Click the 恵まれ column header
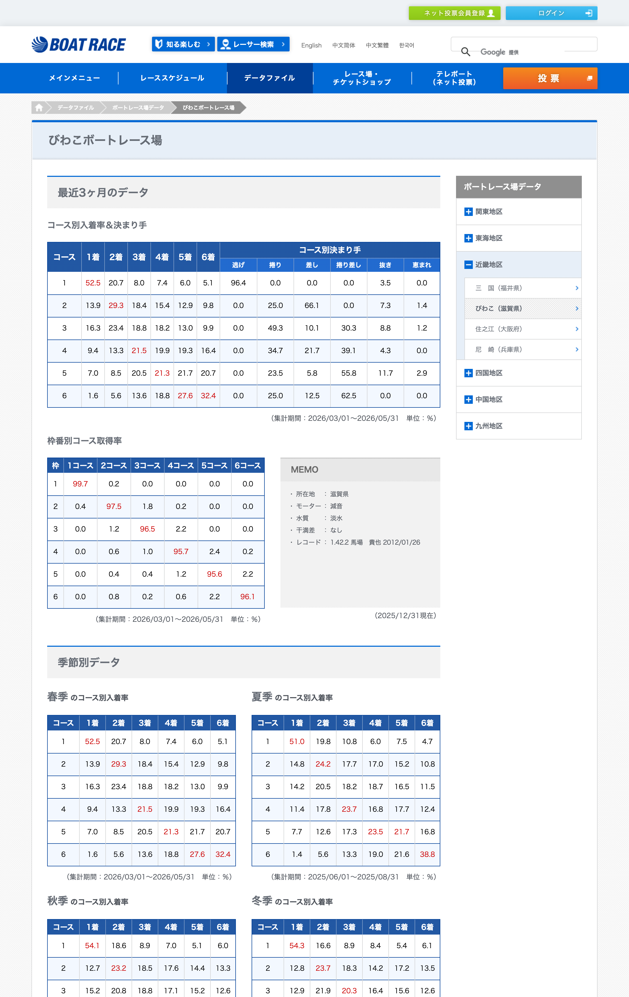The width and height of the screenshot is (629, 997). click(x=422, y=265)
